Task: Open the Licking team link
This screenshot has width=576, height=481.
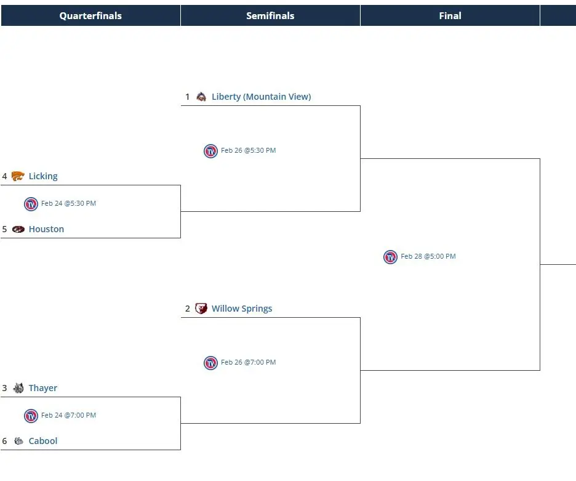Action: click(x=43, y=176)
